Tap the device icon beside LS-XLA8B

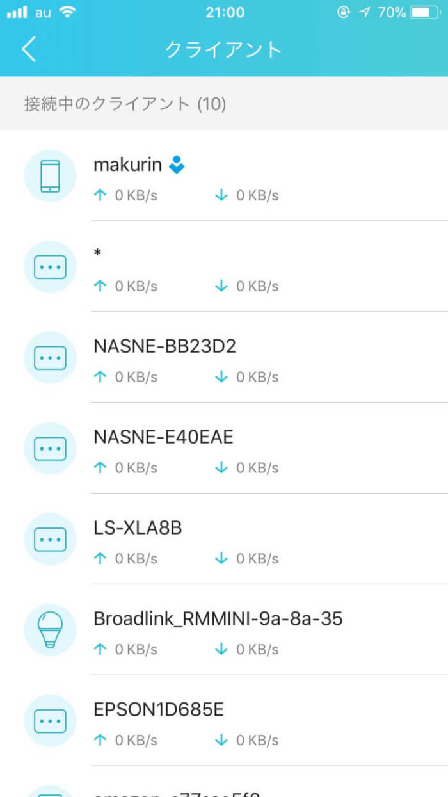(x=50, y=540)
